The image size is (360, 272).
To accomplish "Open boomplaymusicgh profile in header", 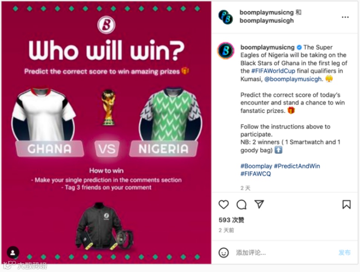I will [x=267, y=21].
